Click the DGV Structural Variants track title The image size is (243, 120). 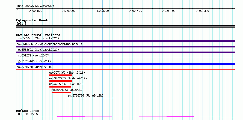point(38,35)
